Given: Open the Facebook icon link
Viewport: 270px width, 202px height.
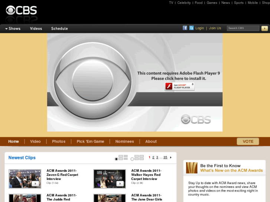Looking at the screenshot, I should (x=185, y=28).
